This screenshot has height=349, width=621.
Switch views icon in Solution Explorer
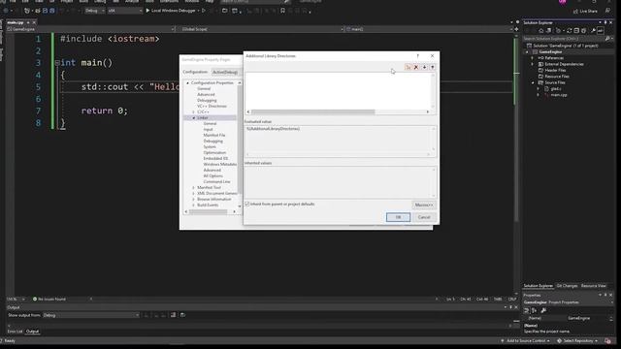(x=549, y=31)
